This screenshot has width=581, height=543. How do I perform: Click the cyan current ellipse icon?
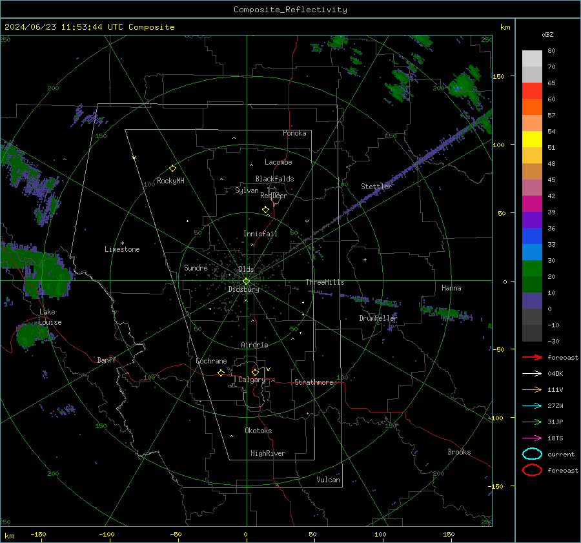532,454
